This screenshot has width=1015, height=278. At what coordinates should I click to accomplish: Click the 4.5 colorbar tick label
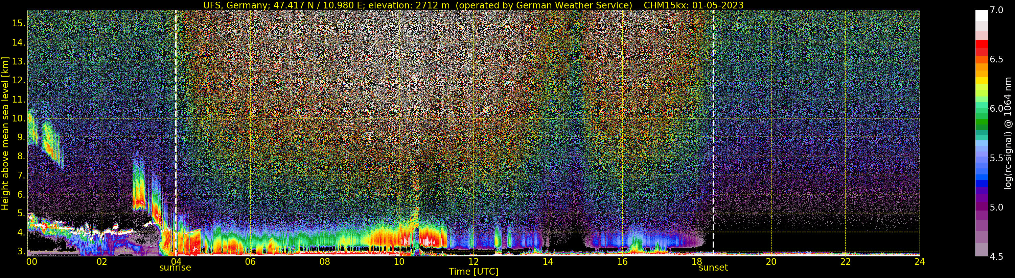pos(996,256)
